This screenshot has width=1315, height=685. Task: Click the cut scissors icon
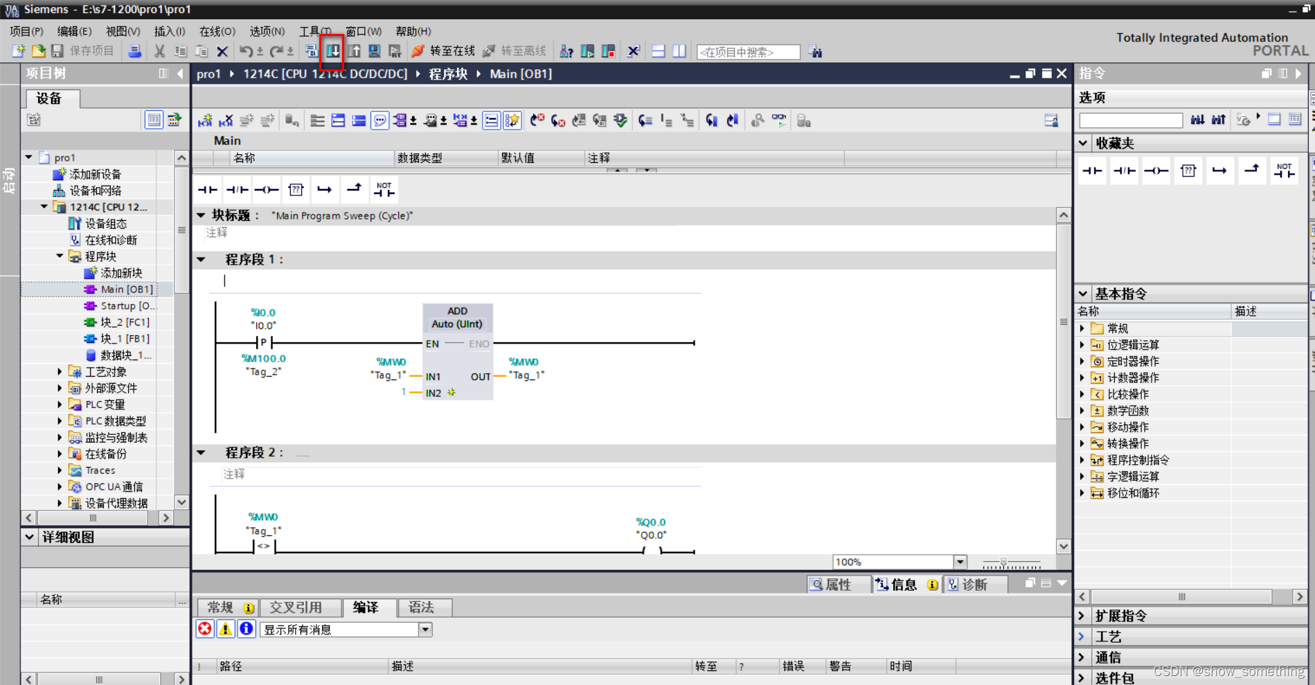click(160, 51)
